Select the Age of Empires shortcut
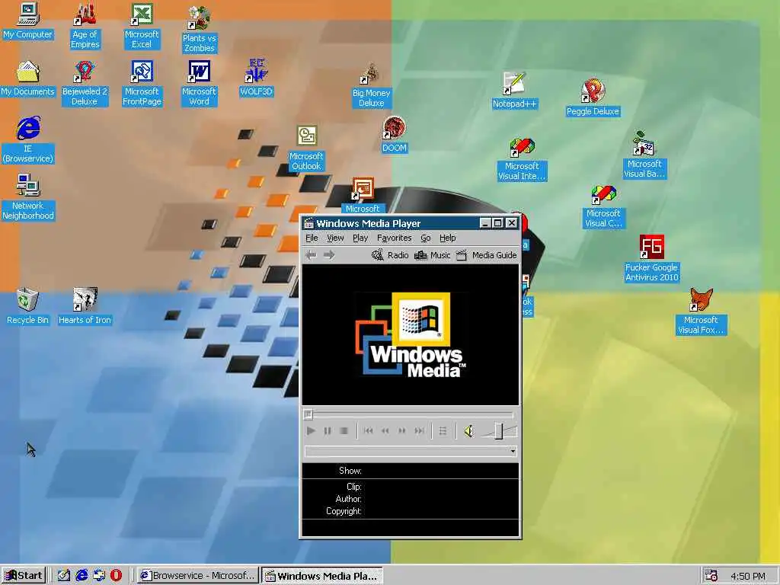This screenshot has width=780, height=585. coord(85,25)
